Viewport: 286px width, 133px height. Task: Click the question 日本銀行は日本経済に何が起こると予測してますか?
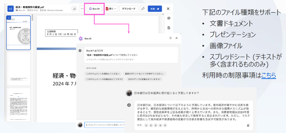(x=166, y=93)
